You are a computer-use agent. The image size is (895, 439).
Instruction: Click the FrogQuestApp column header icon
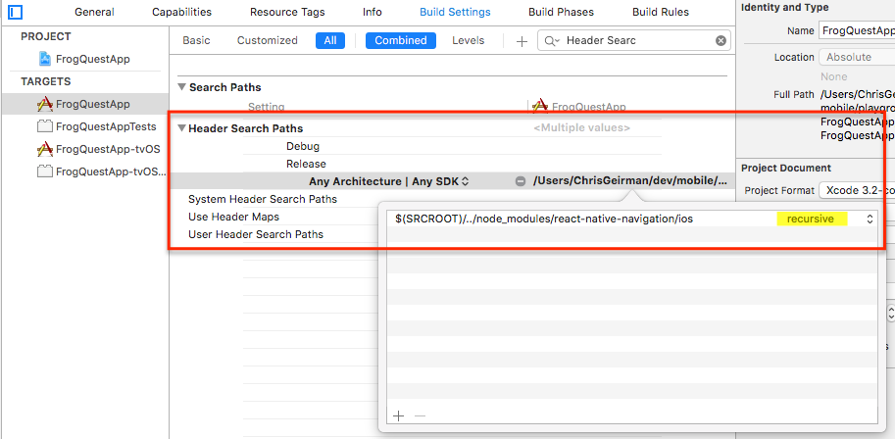click(x=540, y=106)
